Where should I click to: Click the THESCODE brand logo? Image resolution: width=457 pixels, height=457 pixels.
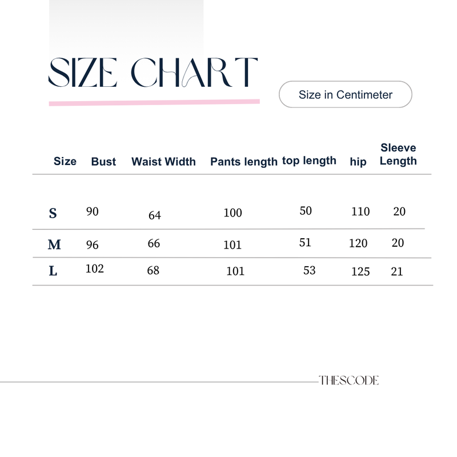348,380
